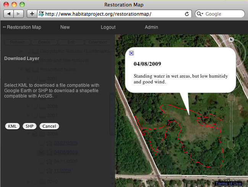The image size is (248, 187).
Task: Open the Terms of Use link
Action: [228, 184]
